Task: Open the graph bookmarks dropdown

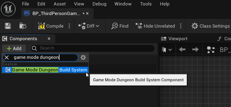Action: click(167, 50)
